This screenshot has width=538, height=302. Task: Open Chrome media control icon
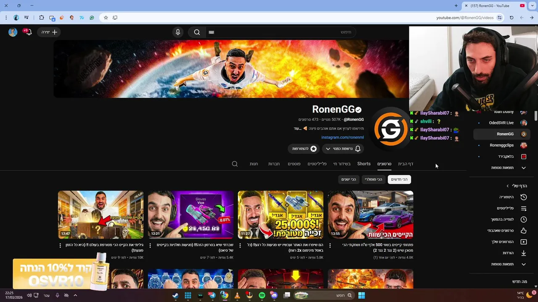[x=26, y=18]
